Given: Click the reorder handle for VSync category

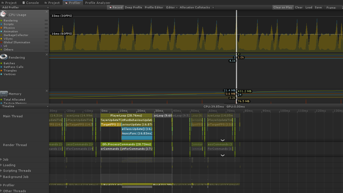Looking at the screenshot, I should pyautogui.click(x=46, y=39).
